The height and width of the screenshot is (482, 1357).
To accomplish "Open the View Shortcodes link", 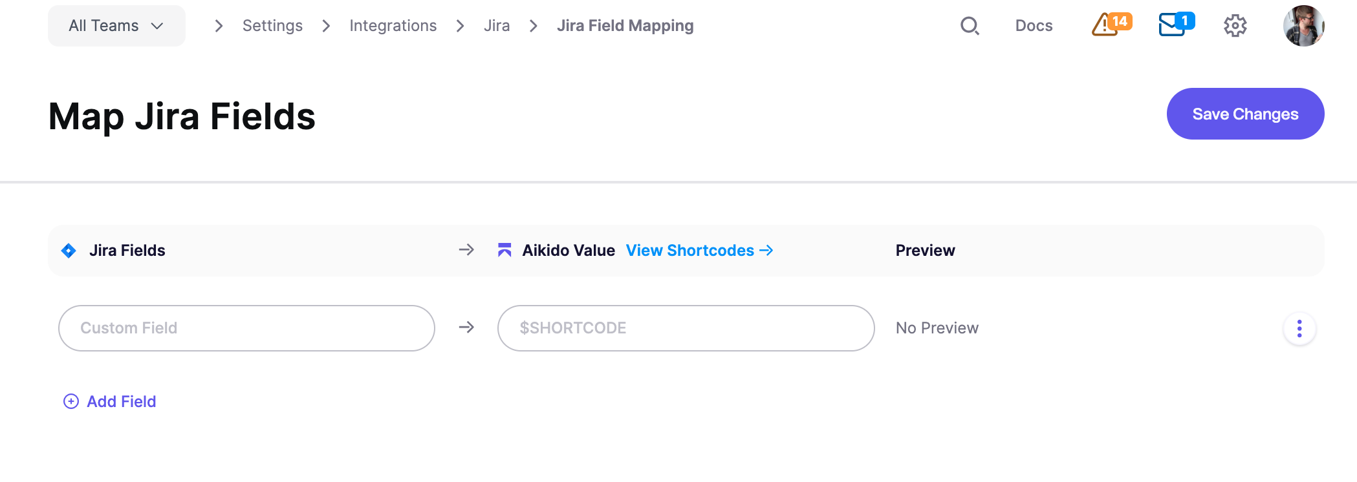I will click(699, 251).
